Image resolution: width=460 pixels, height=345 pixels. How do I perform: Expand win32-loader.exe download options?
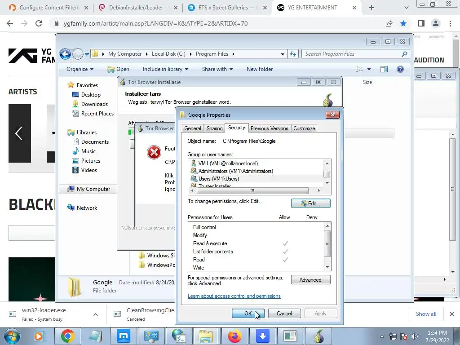96,314
